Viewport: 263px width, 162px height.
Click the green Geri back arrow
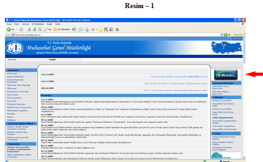(x=8, y=29)
